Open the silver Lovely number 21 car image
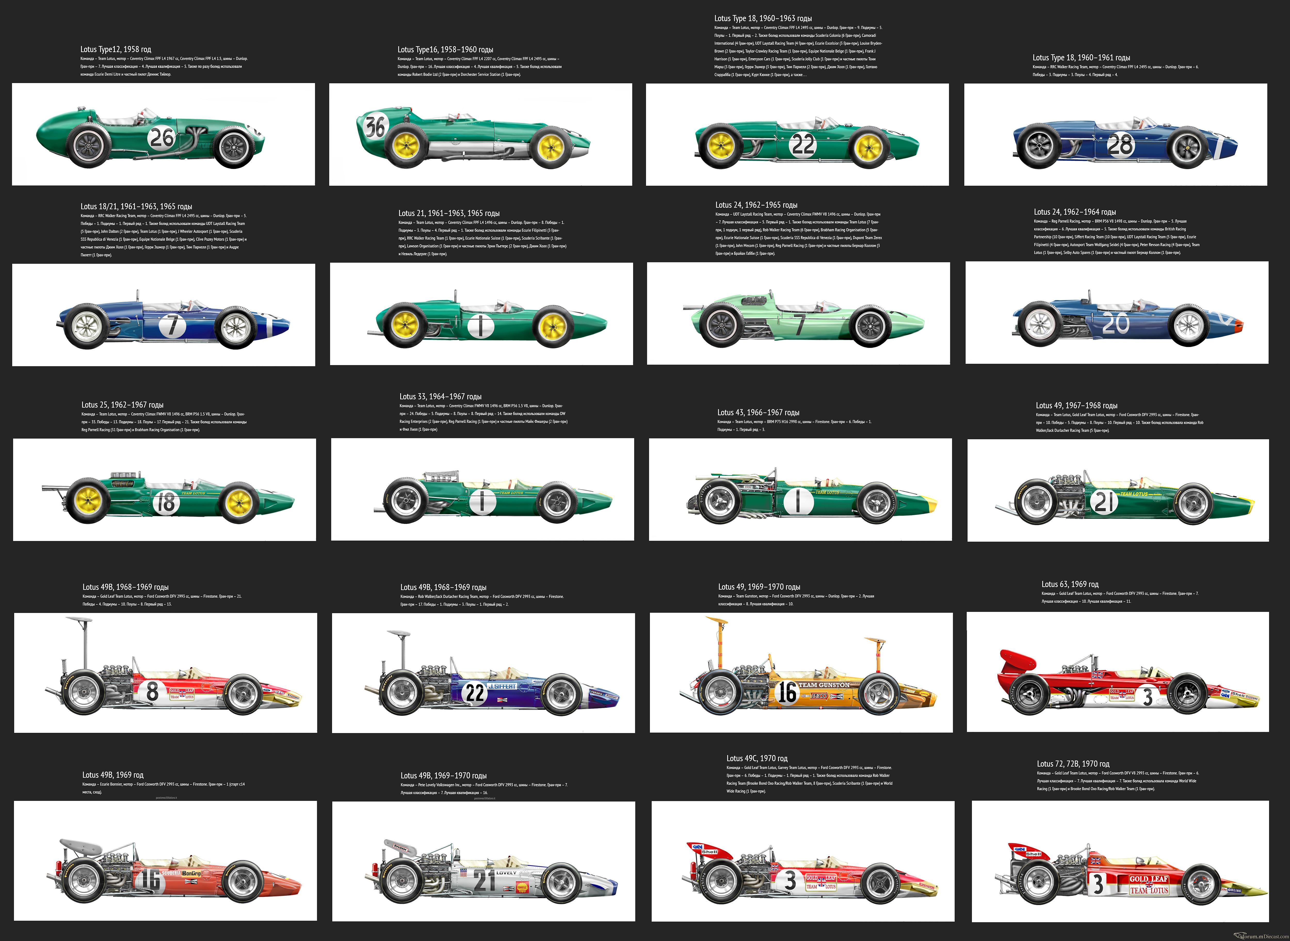Viewport: 1290px width, 941px height. pos(484,861)
